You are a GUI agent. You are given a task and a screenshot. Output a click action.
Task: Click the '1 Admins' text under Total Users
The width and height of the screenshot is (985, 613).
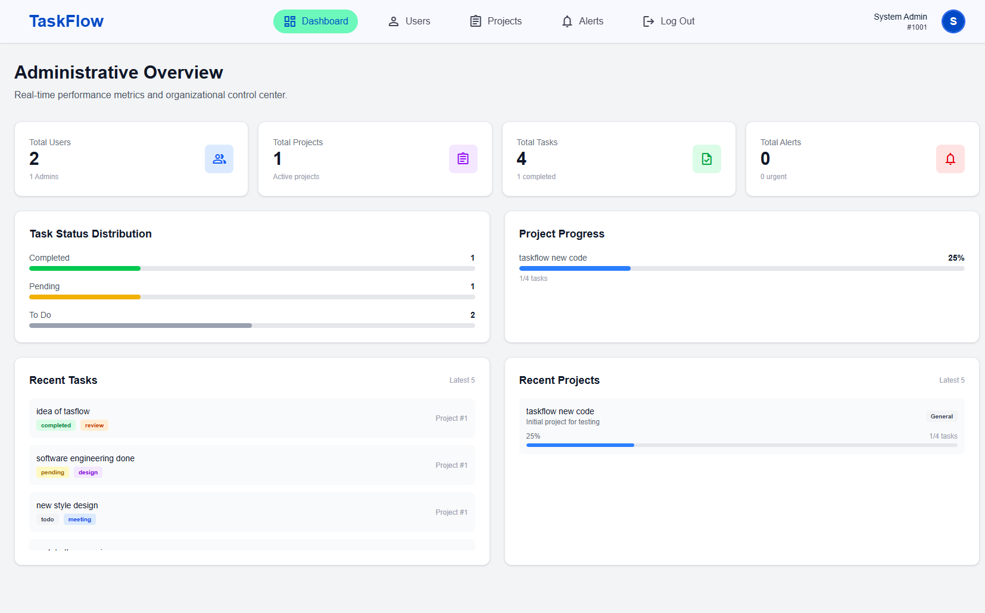(x=44, y=177)
